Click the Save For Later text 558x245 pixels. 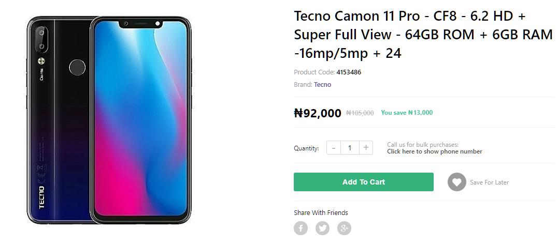tap(489, 182)
